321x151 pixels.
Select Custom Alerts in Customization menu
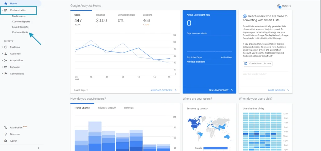click(x=20, y=32)
